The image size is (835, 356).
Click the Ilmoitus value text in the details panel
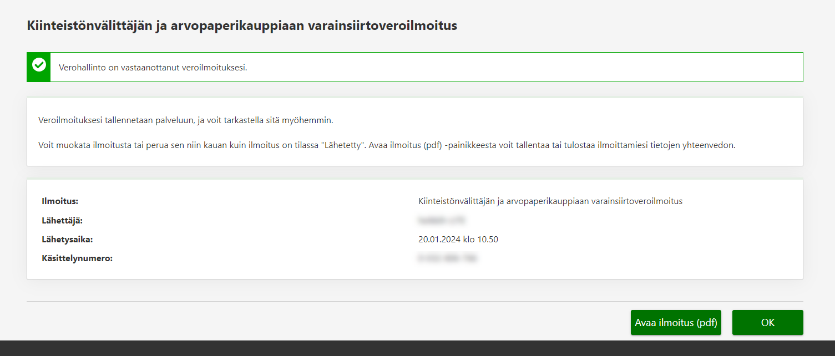550,201
